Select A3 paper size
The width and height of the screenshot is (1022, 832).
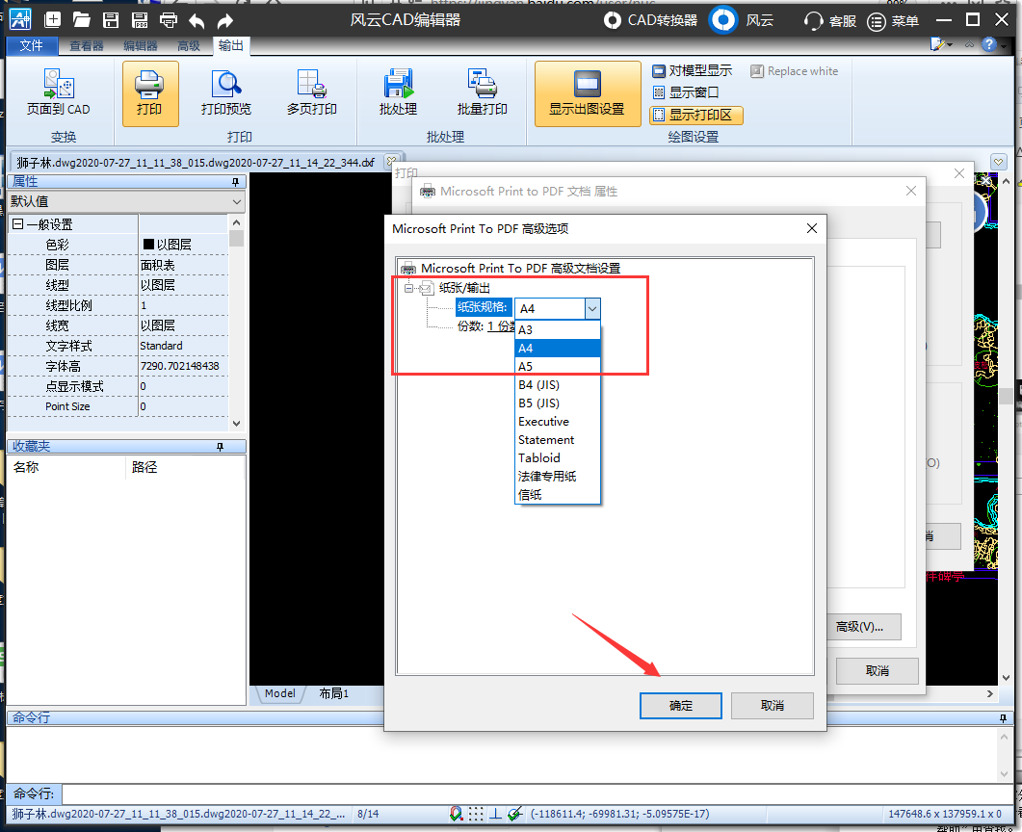pyautogui.click(x=558, y=329)
